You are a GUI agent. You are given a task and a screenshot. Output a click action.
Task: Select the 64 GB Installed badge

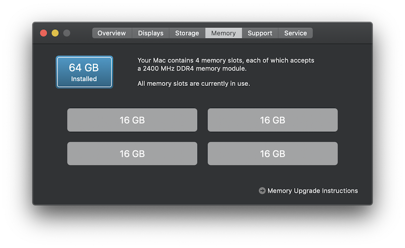(84, 72)
